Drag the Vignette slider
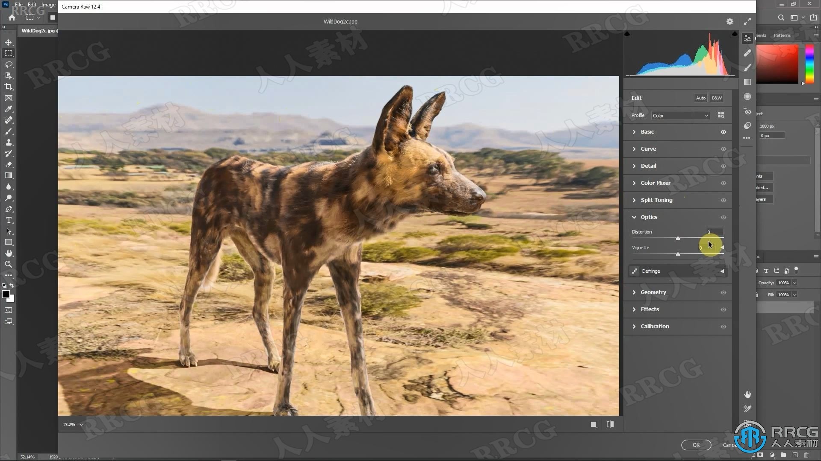 (677, 254)
